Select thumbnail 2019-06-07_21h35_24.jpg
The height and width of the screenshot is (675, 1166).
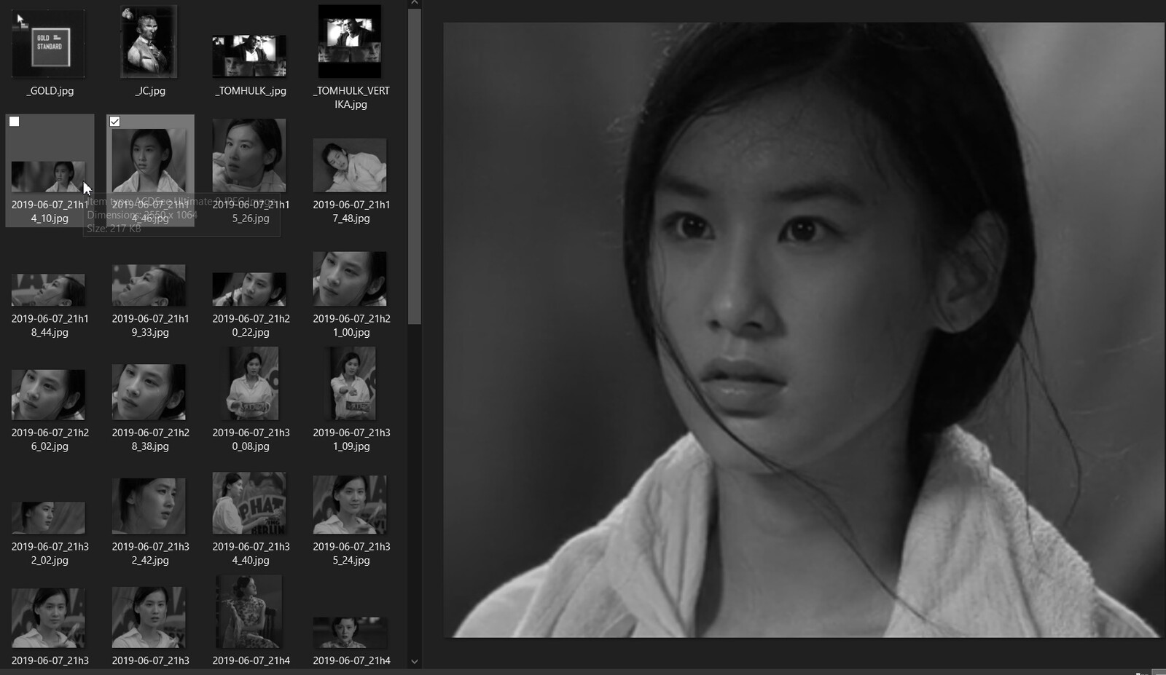(x=350, y=505)
